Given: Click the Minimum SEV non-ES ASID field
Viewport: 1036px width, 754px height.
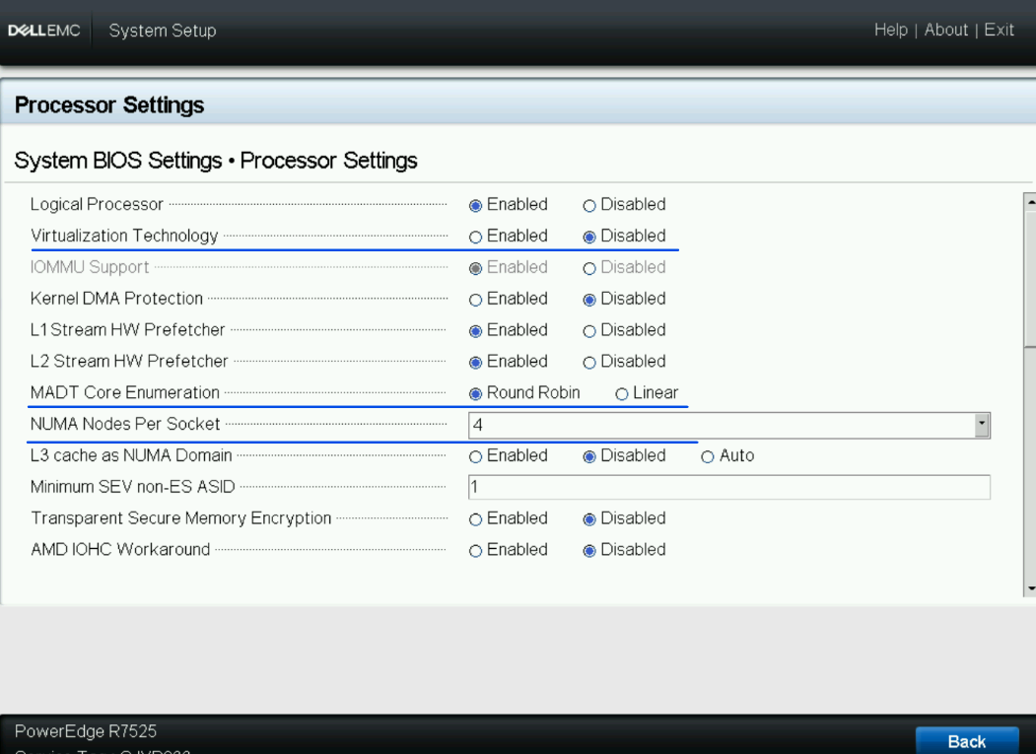Looking at the screenshot, I should point(729,486).
